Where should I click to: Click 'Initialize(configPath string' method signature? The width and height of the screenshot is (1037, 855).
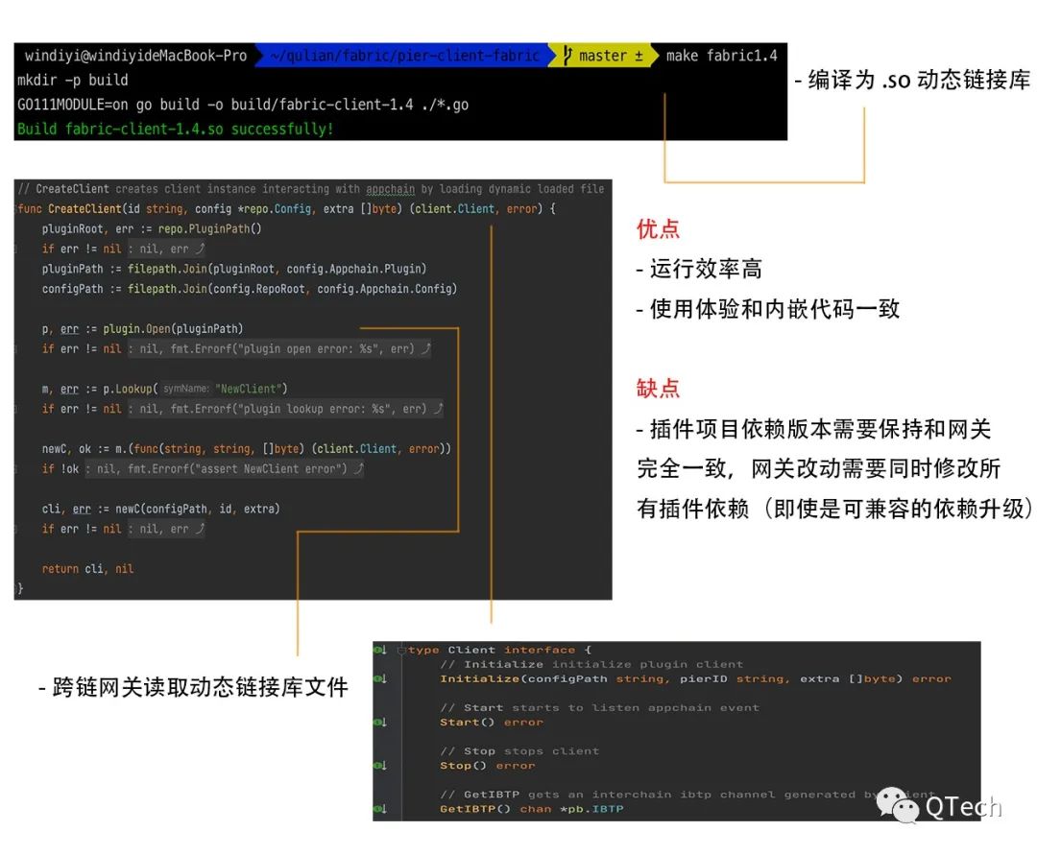[696, 679]
